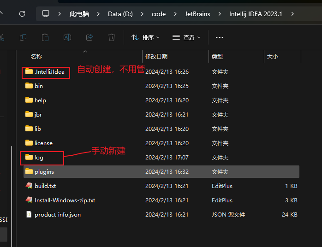The width and height of the screenshot is (322, 247).
Task: Click the share icon in toolbar
Action: point(89,37)
